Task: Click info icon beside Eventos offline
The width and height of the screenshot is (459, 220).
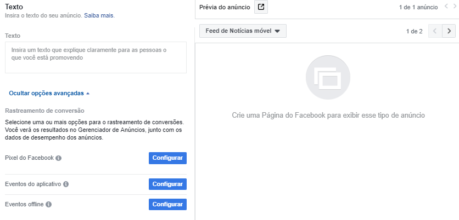Action: point(49,205)
